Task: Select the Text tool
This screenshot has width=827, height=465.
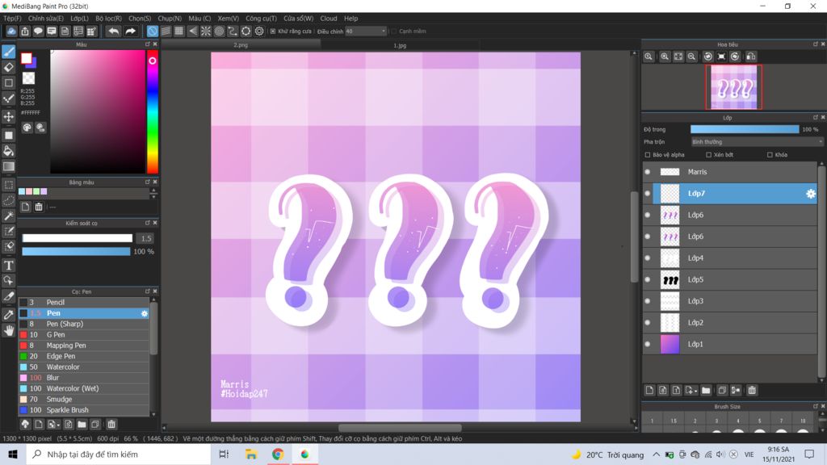Action: click(x=8, y=265)
